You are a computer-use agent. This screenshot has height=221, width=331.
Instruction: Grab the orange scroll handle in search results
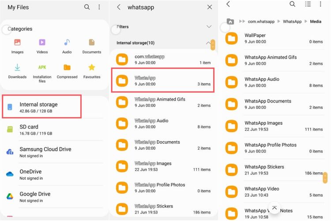click(213, 45)
